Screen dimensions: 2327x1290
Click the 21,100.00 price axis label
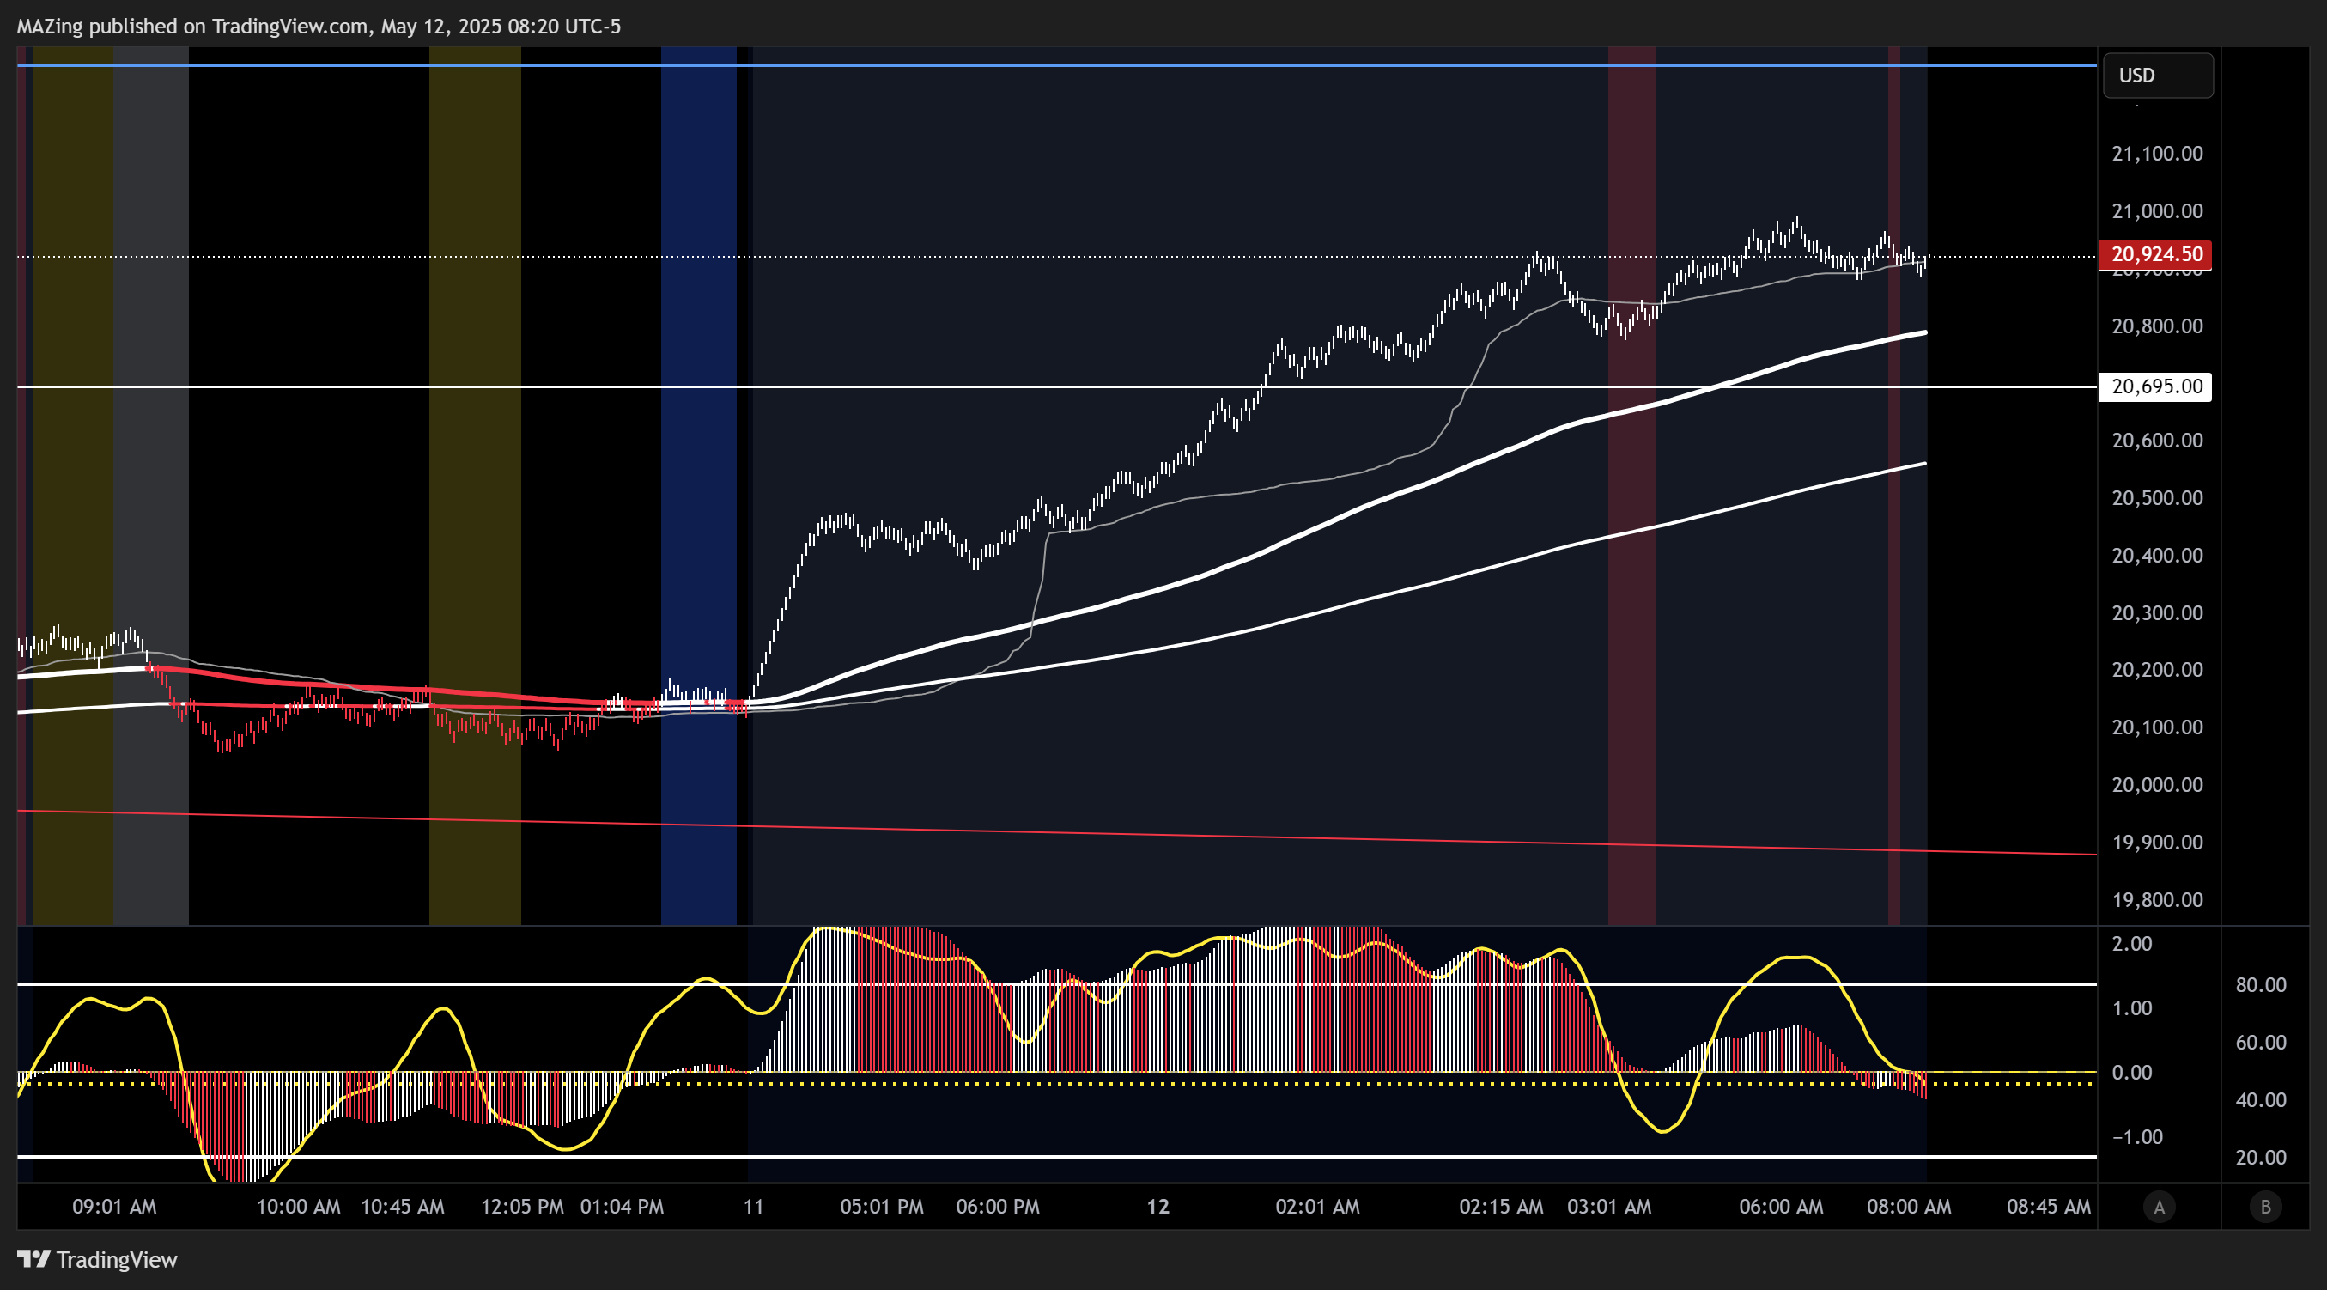(2157, 154)
